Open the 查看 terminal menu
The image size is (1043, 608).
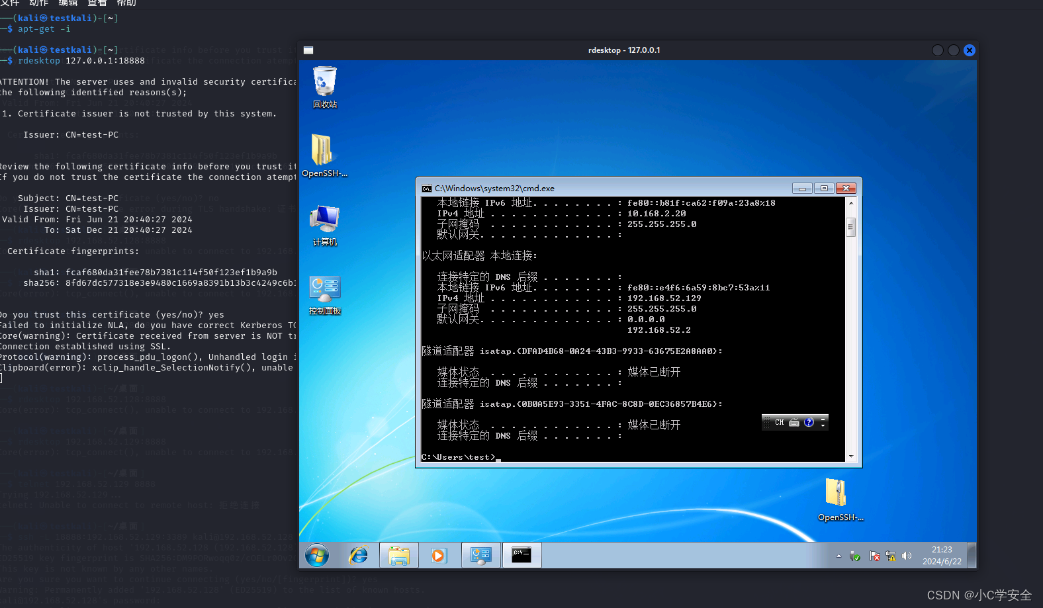coord(97,3)
